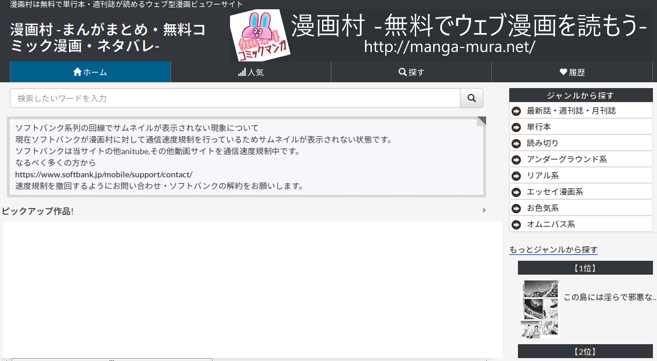Click the ジャンルから探す header
Screen dimensions: 657x361
(x=581, y=95)
